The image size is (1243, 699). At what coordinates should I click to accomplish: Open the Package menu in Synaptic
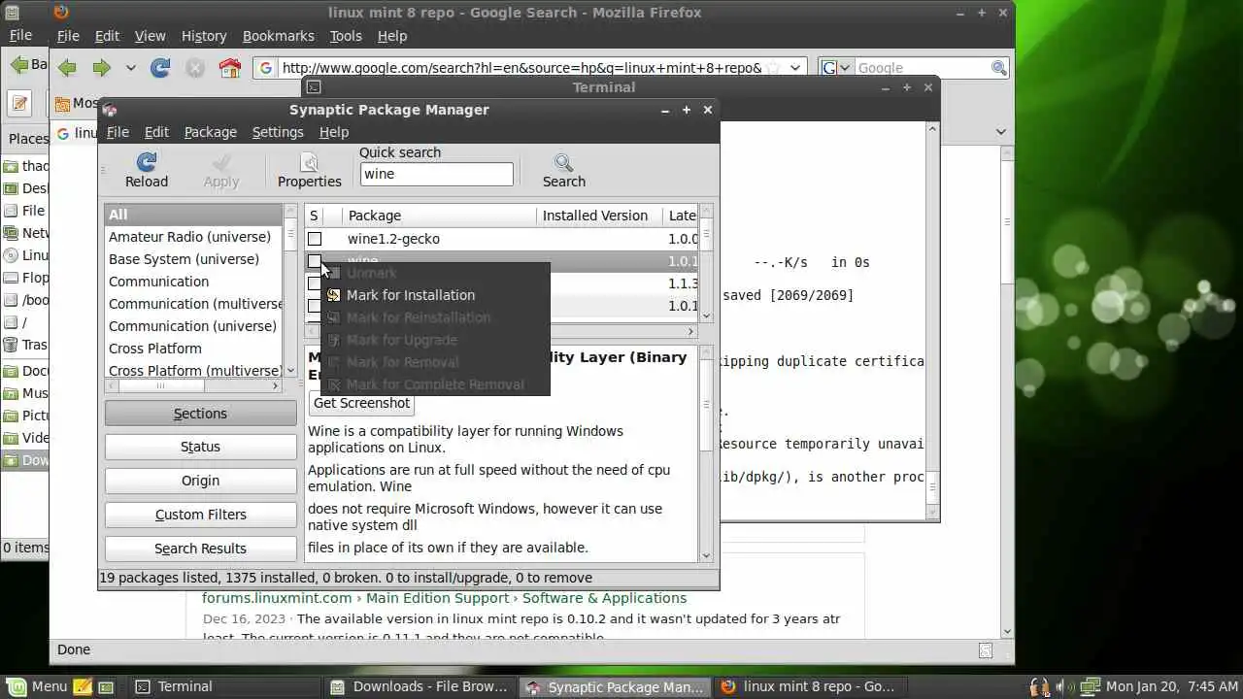(211, 132)
